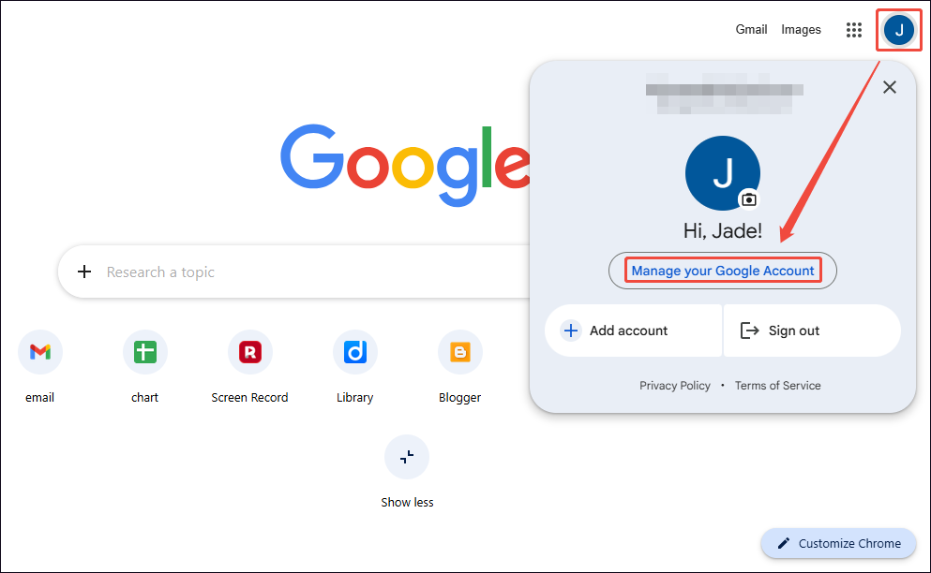The height and width of the screenshot is (573, 931).
Task: Open the Blogger shortcut icon
Action: point(459,352)
